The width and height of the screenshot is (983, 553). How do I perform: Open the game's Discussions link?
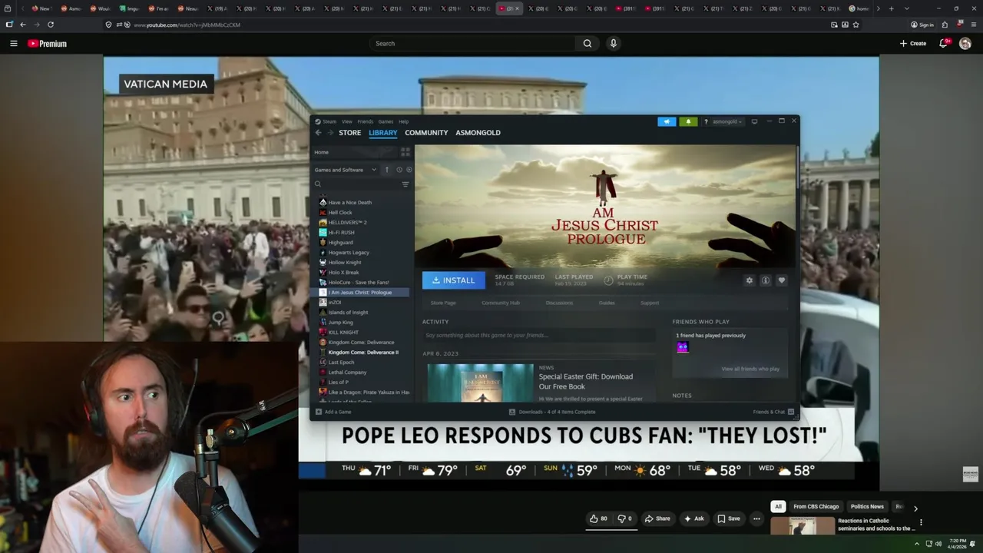559,303
